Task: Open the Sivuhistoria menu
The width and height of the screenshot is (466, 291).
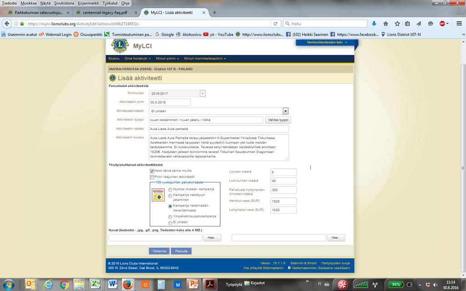Action: tap(64, 3)
